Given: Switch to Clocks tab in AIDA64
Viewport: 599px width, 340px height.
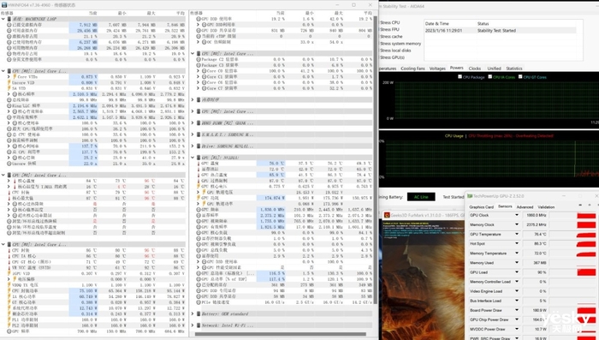Looking at the screenshot, I should [x=474, y=69].
